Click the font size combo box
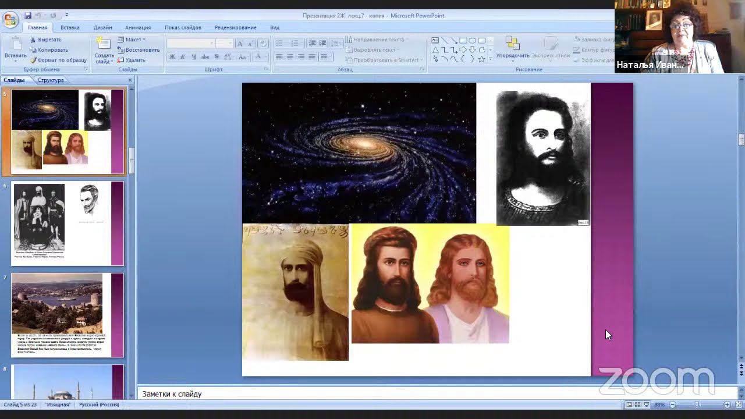 coord(224,44)
